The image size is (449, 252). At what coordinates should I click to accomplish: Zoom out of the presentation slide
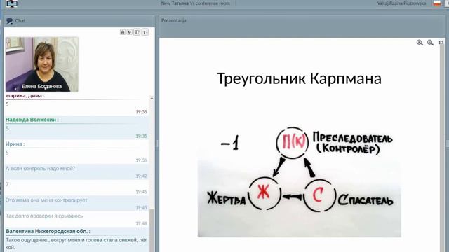click(x=430, y=43)
